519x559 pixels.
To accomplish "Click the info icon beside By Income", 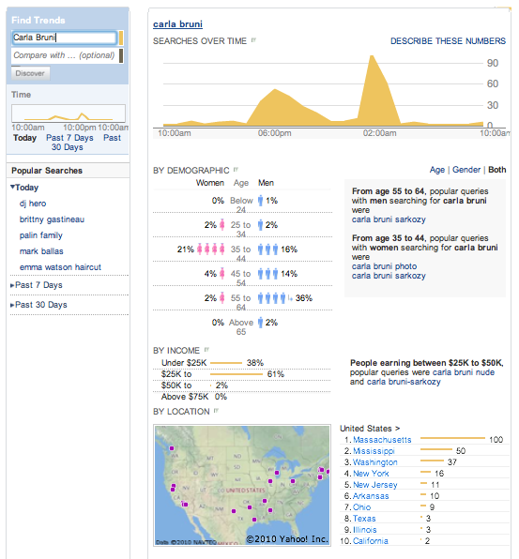I will tap(206, 350).
